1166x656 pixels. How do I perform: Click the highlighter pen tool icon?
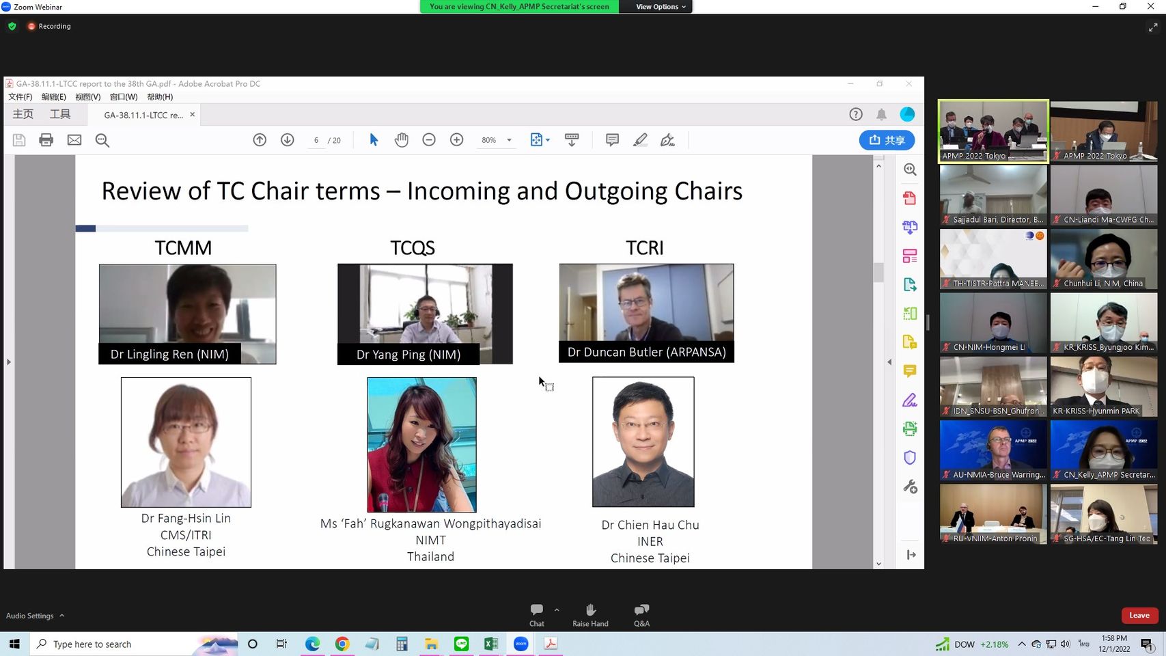click(640, 140)
